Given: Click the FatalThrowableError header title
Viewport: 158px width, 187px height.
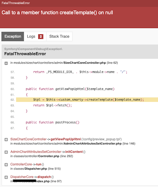Looking at the screenshot, I should click(x=16, y=3).
